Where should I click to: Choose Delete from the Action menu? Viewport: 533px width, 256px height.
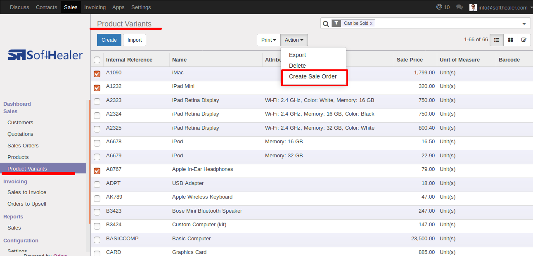297,66
